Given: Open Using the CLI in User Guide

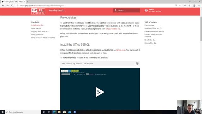Looking at the screenshot, I should pyautogui.click(x=36, y=28).
